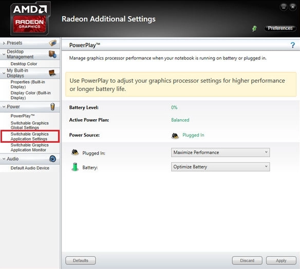Image resolution: width=300 pixels, height=269 pixels.
Task: Open the Battery Optimize Battery dropdown
Action: [x=220, y=167]
